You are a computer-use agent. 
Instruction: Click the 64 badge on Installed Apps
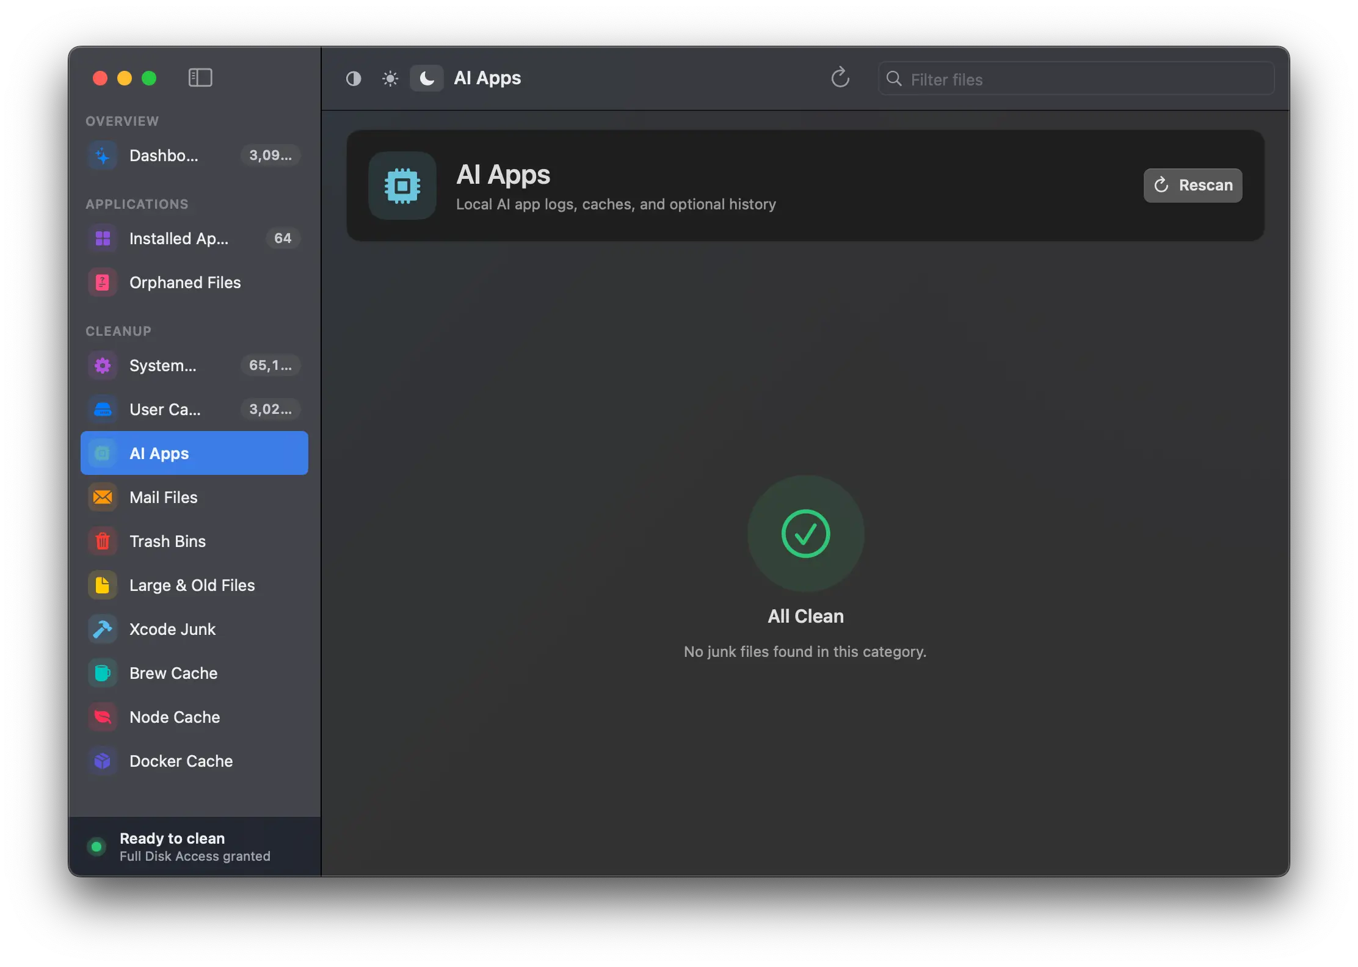pyautogui.click(x=283, y=239)
